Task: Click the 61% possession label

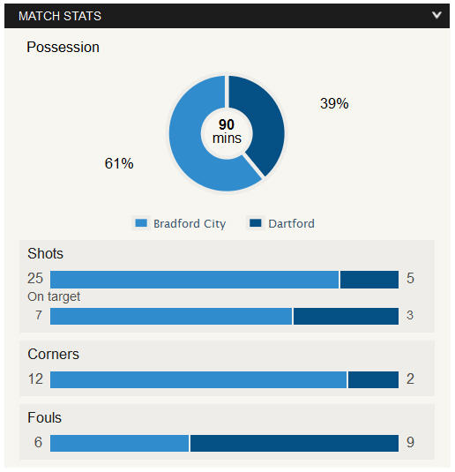Action: 119,163
